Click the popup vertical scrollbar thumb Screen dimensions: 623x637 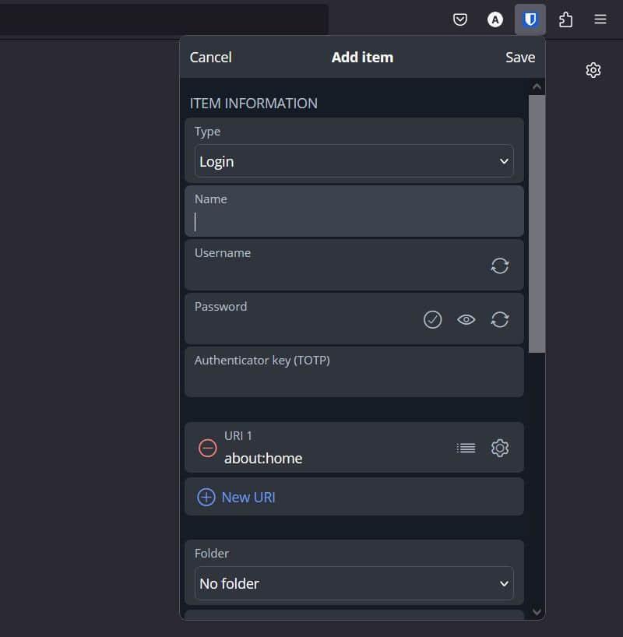coord(537,223)
